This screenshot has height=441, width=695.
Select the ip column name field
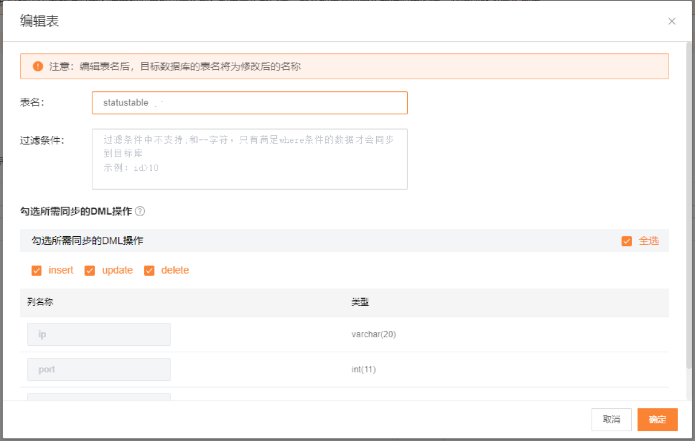tap(99, 334)
